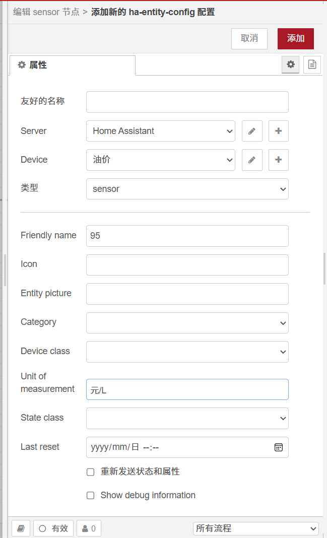Open the calendar picker for Last reset
Screen dimensions: 327x538
tap(279, 447)
